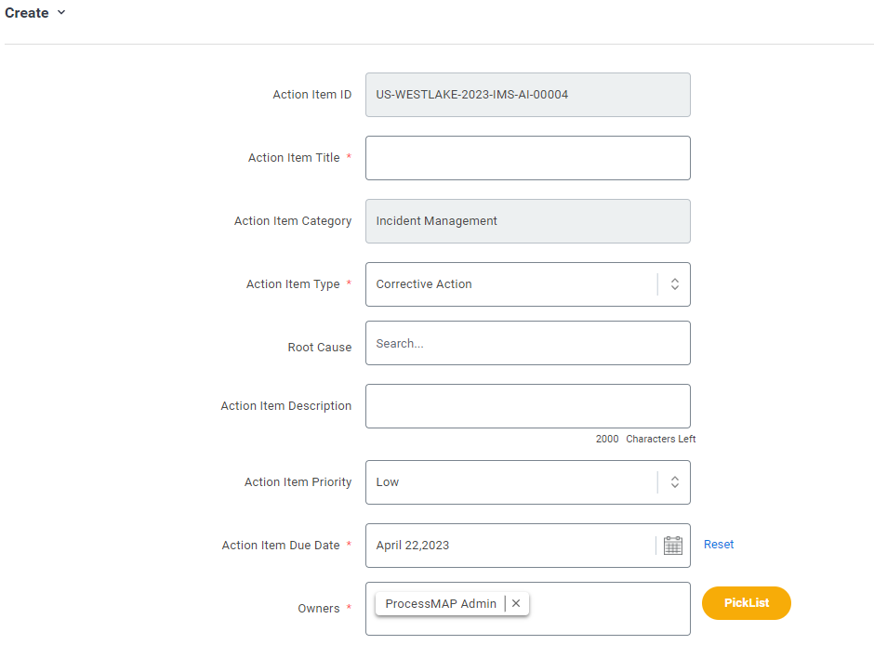The image size is (874, 645).
Task: Focus the Action Item Title field
Action: click(x=528, y=158)
